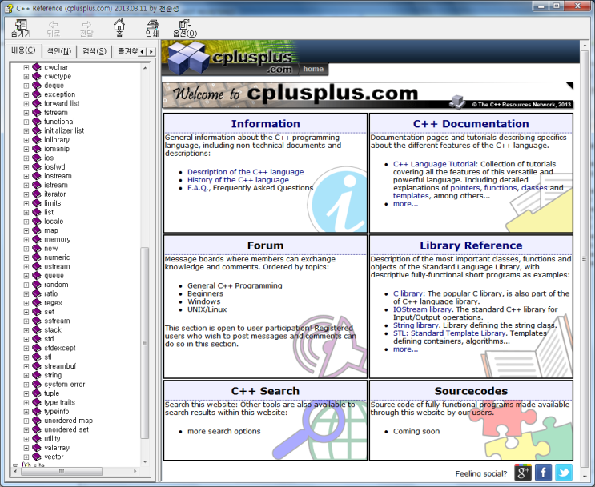Click the content pane scroll up arrow
595x487 pixels.
pyautogui.click(x=585, y=46)
